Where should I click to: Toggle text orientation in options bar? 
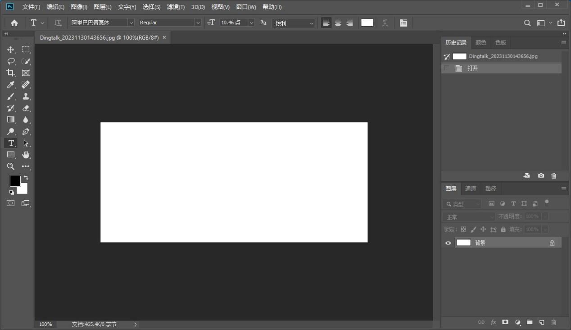click(58, 23)
